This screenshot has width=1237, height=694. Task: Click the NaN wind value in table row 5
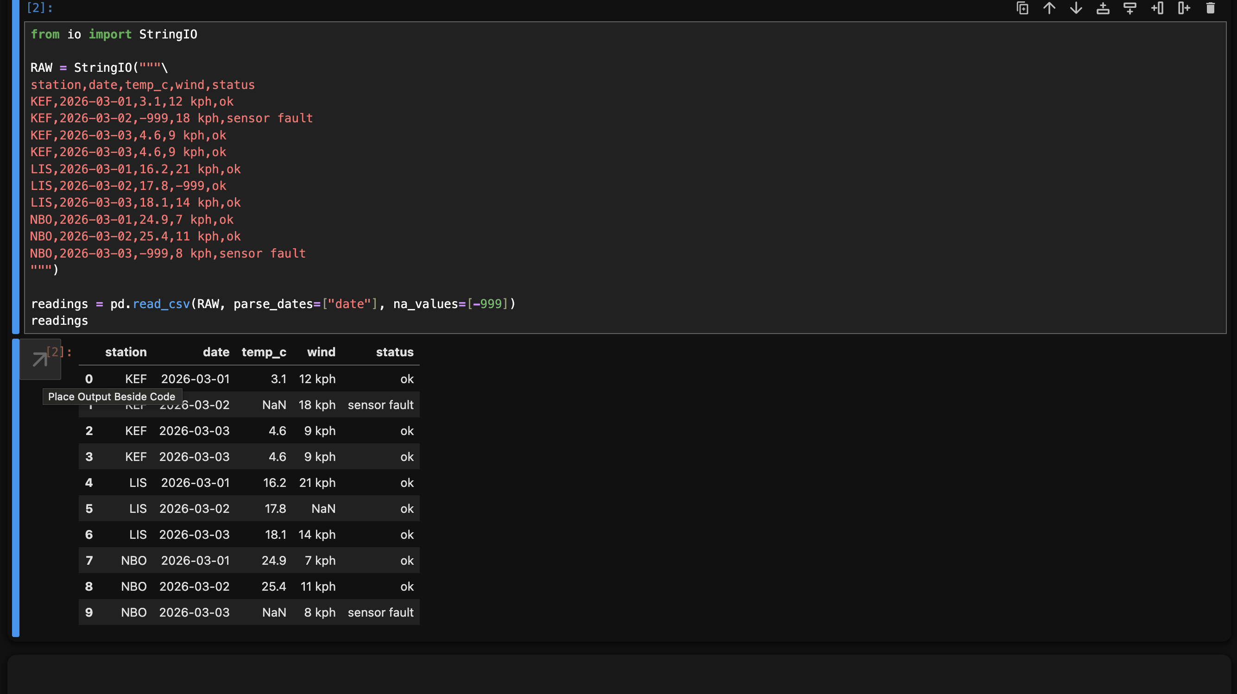point(323,509)
